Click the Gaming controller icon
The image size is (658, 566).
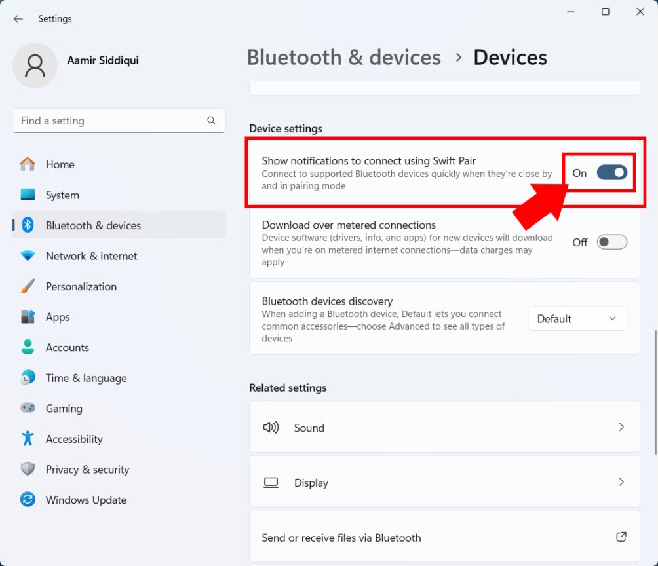(x=28, y=408)
